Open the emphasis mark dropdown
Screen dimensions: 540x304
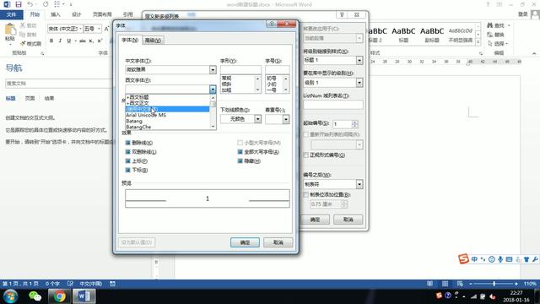(x=286, y=119)
